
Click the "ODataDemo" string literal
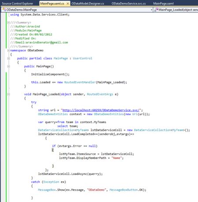(96, 190)
